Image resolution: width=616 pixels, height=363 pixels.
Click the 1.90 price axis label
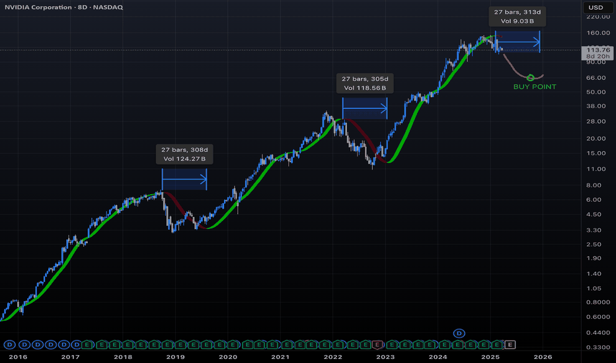[x=594, y=258]
